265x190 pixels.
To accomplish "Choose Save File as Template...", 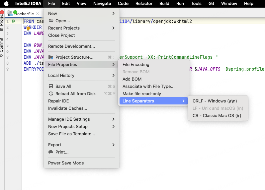I will point(81,134).
